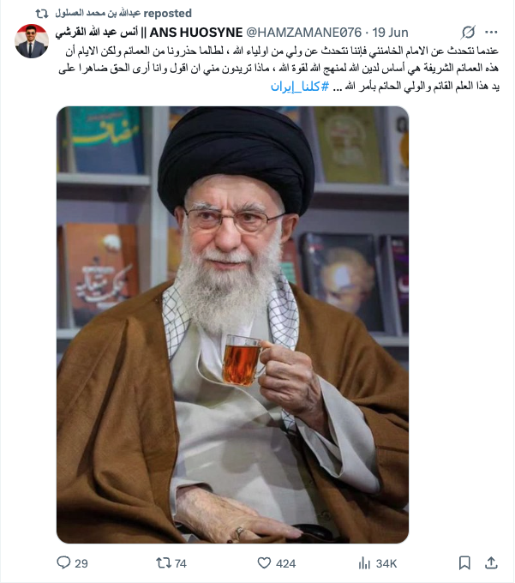Open the author's profile avatar
The width and height of the screenshot is (515, 583).
point(32,41)
